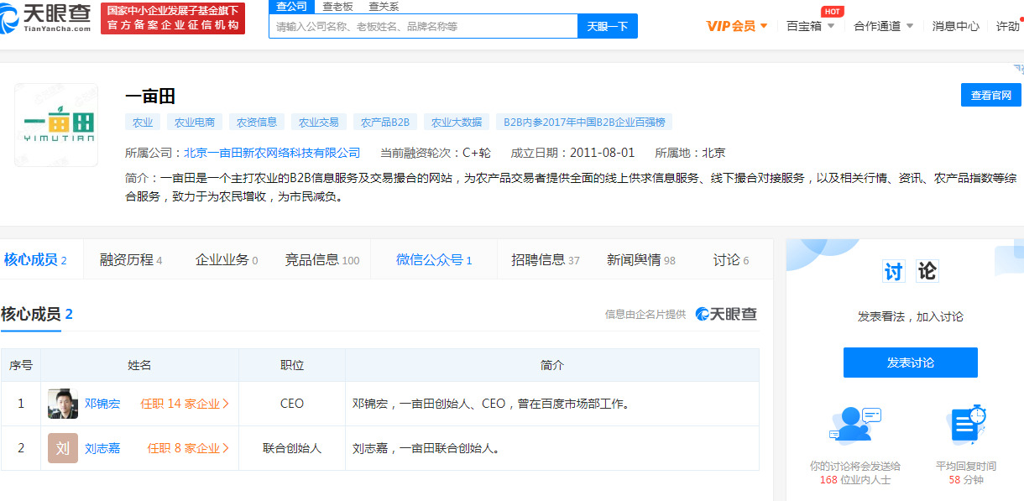This screenshot has width=1024, height=501.
Task: Open the 招聘信息 tab
Action: coord(546,260)
